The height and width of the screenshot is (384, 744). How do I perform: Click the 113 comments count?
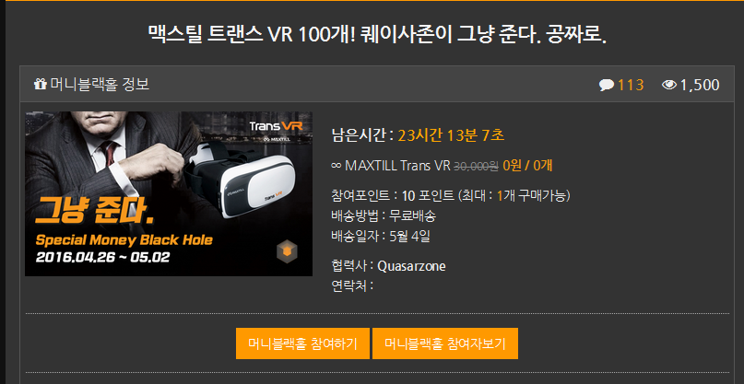click(x=631, y=85)
